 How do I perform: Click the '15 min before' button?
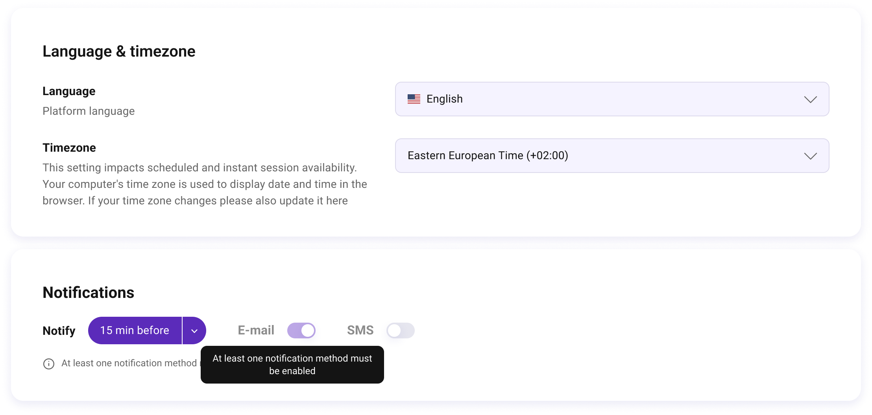134,331
